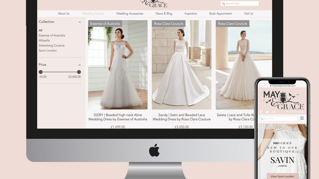
Task: Select the All collection filter
Action: 41,30
